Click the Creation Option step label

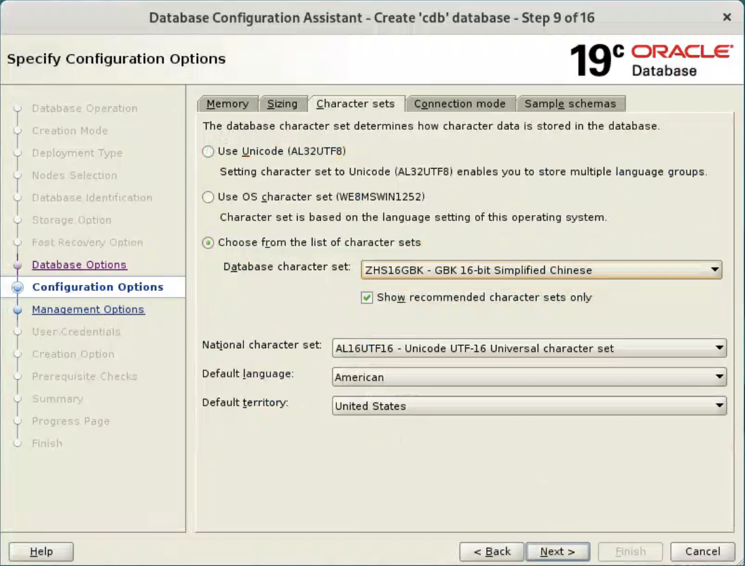point(73,354)
